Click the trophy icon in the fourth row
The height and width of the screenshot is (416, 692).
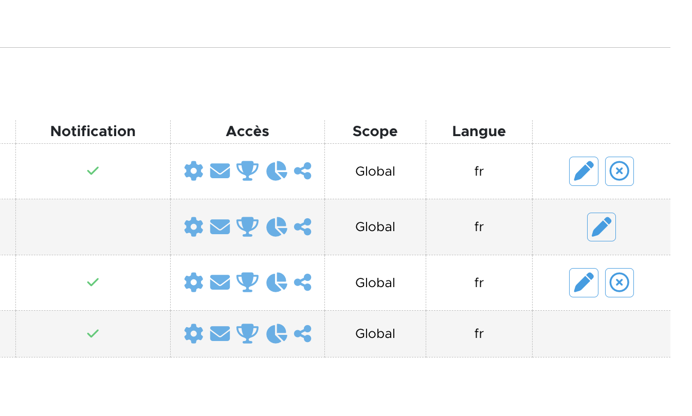[x=247, y=334]
